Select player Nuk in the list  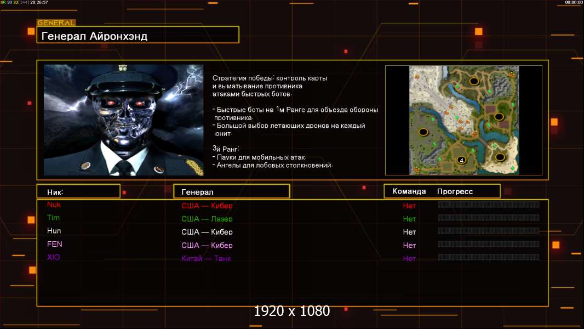click(x=54, y=205)
